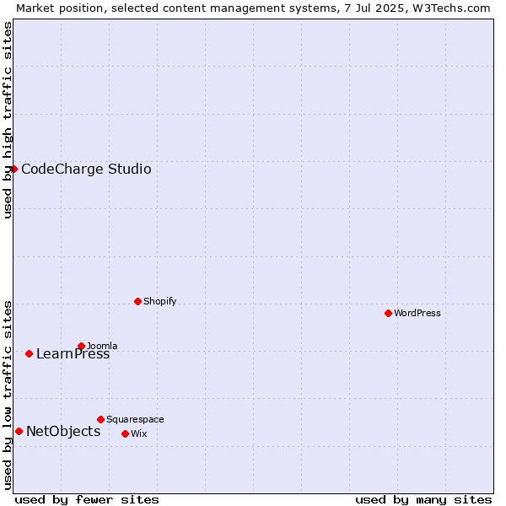Click the LearnPress label
506x506 pixels.
[x=73, y=354]
